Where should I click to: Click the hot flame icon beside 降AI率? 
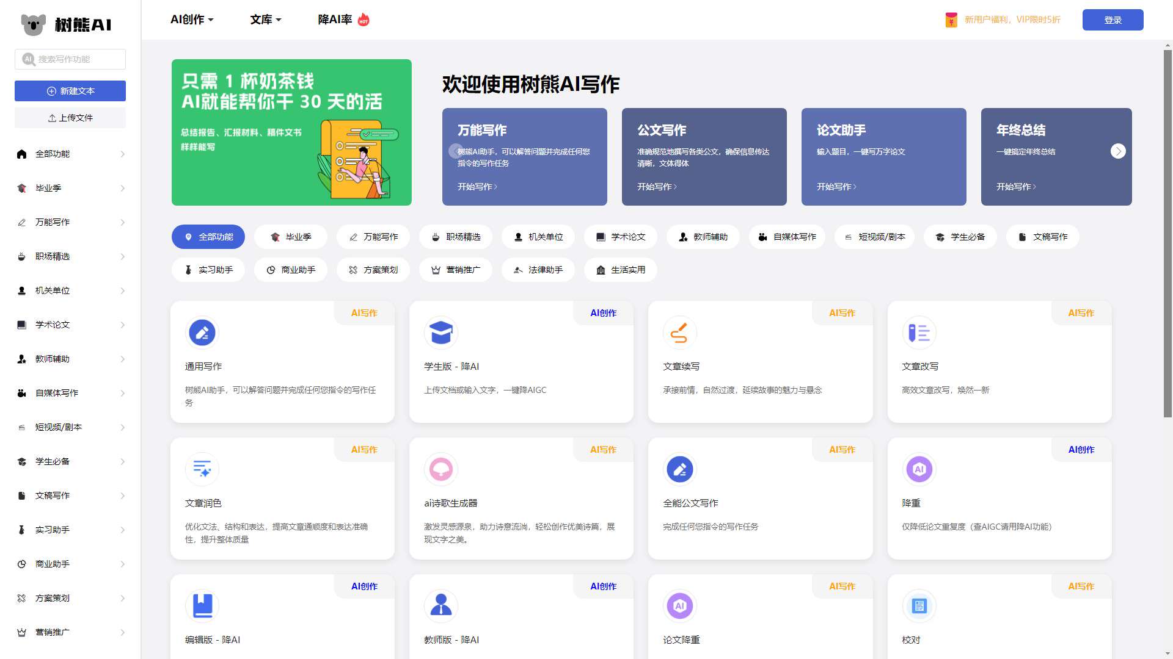(x=364, y=20)
